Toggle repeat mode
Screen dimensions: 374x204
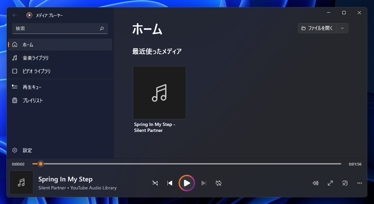[x=219, y=183]
